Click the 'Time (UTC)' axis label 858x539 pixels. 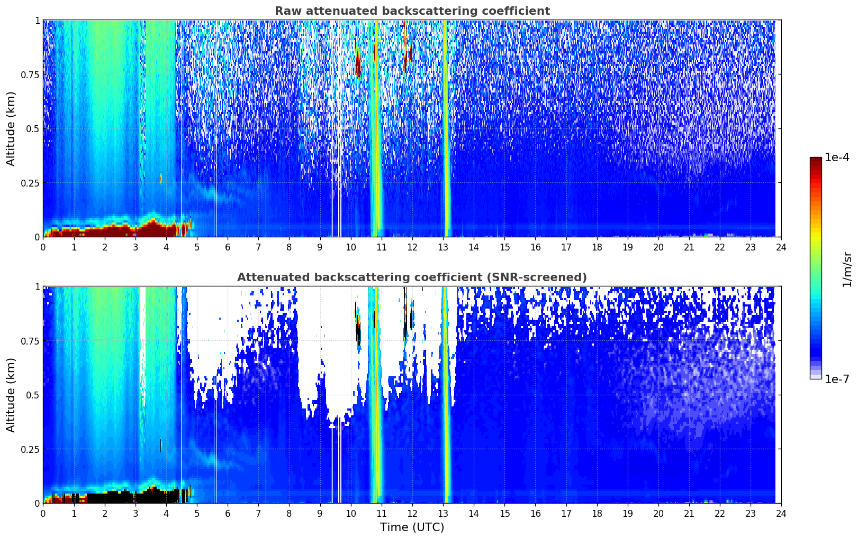coord(412,527)
